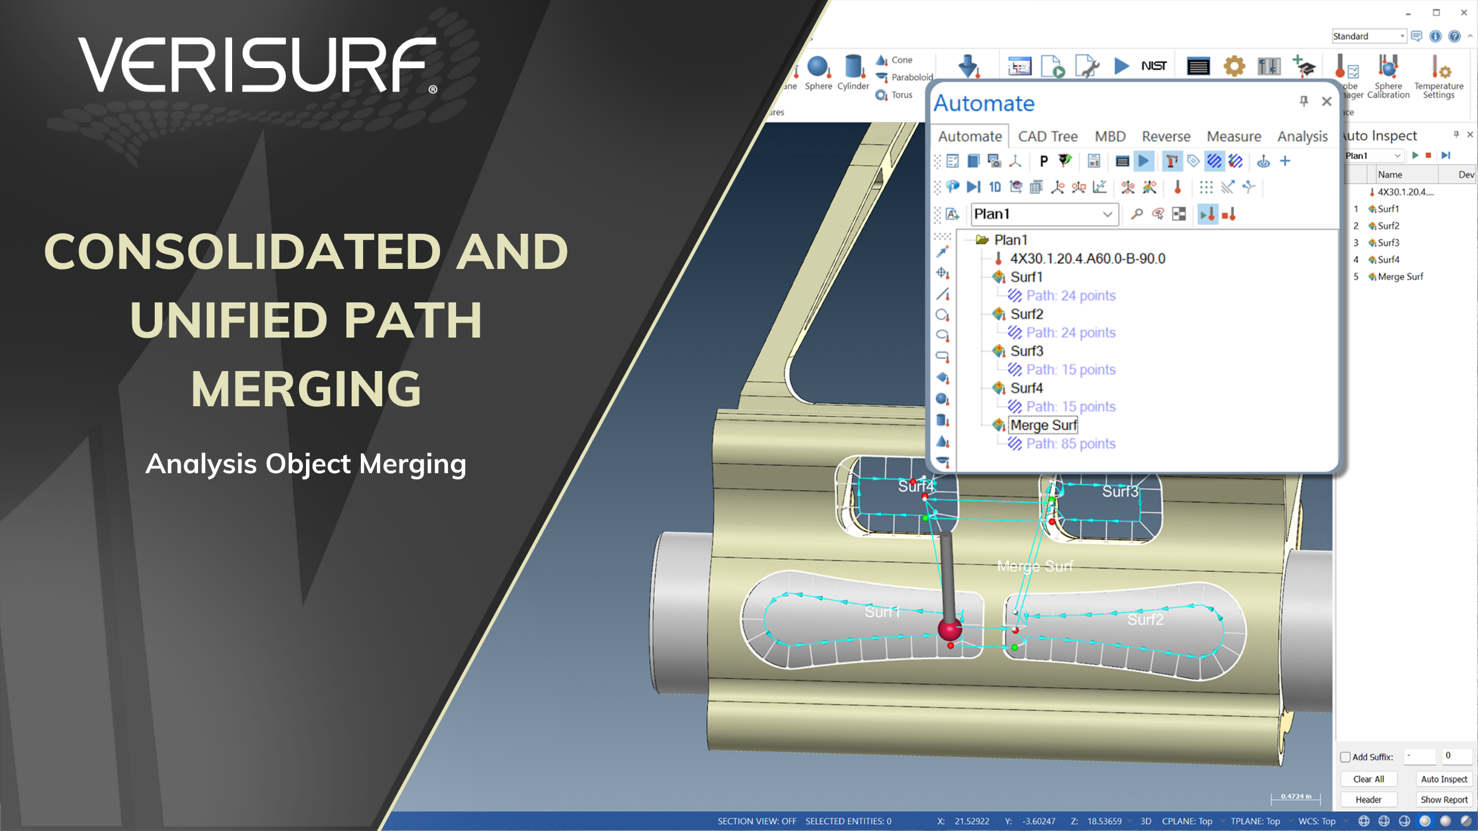
Task: Click the blue play icon in ribbon
Action: 1121,66
